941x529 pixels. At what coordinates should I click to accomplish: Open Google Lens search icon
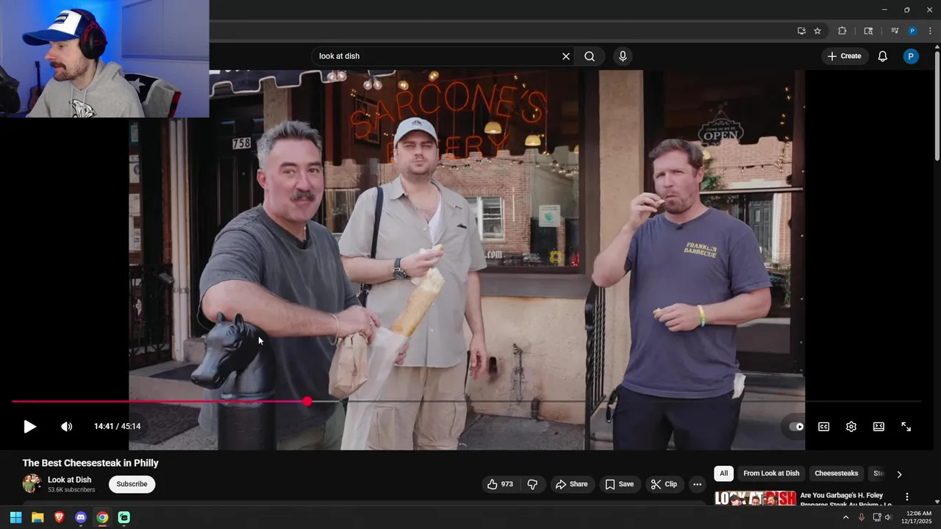coord(868,31)
